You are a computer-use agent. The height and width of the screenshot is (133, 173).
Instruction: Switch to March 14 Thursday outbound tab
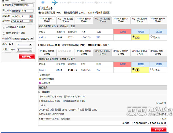(x=84, y=20)
